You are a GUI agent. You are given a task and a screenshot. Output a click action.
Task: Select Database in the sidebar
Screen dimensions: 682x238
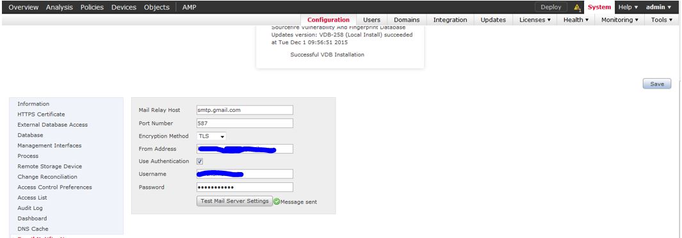pos(31,135)
